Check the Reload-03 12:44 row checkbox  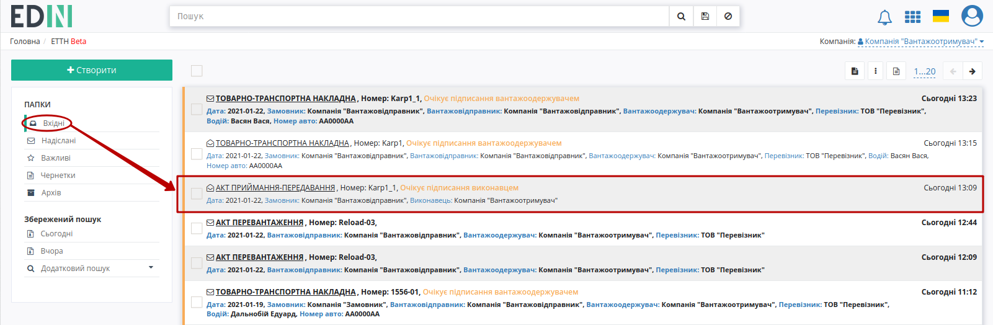(197, 228)
